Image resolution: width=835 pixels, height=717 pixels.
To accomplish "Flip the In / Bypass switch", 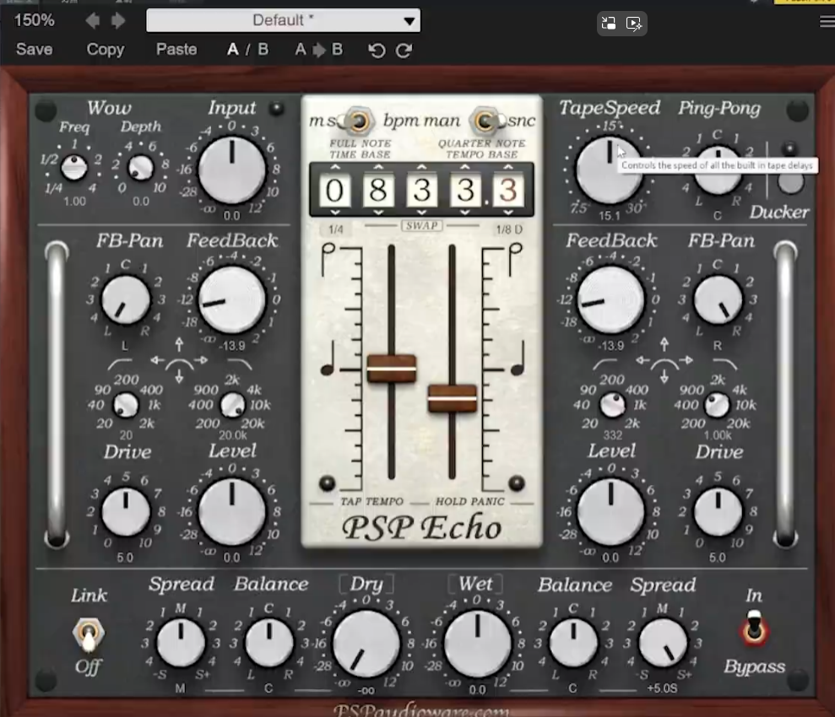I will [754, 628].
